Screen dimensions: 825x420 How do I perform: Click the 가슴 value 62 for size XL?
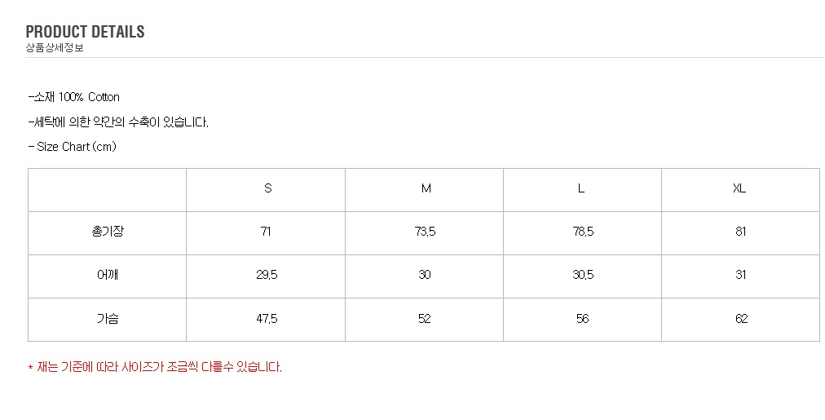pyautogui.click(x=741, y=319)
